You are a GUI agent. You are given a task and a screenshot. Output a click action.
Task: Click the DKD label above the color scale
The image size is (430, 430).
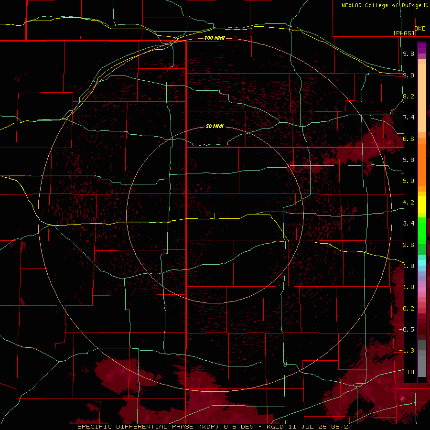coord(420,28)
